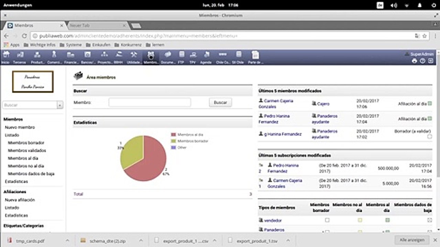Open Carmen Cajeria Gonzales member link

pyautogui.click(x=276, y=104)
